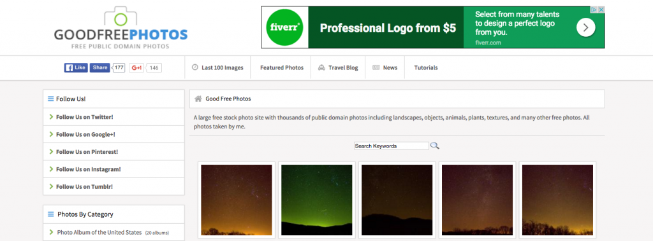This screenshot has height=241, width=653.
Task: Open fourth thumbnail with Milky Way sky
Action: pyautogui.click(x=477, y=200)
